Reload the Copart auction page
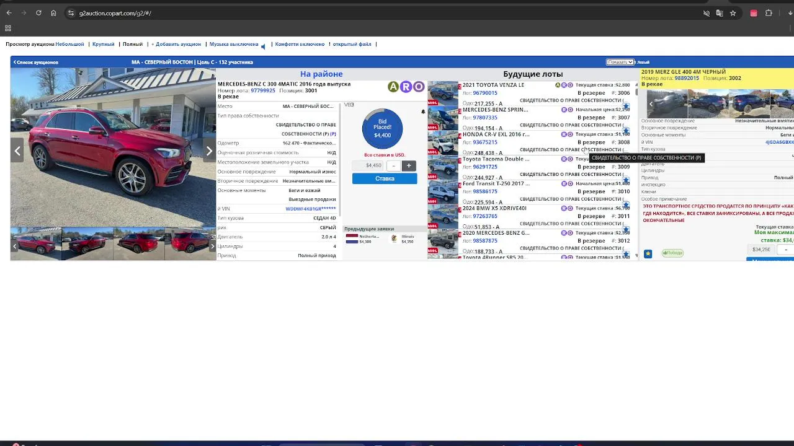The width and height of the screenshot is (794, 446). (x=38, y=13)
